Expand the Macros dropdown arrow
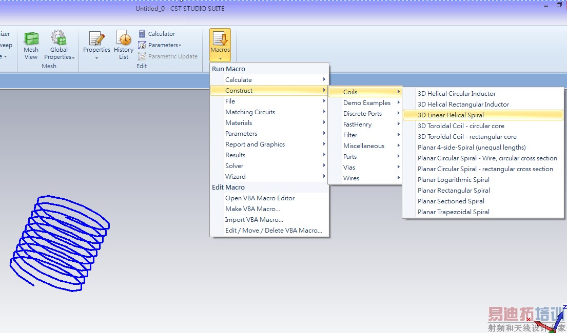This screenshot has height=333, width=567. 220,58
